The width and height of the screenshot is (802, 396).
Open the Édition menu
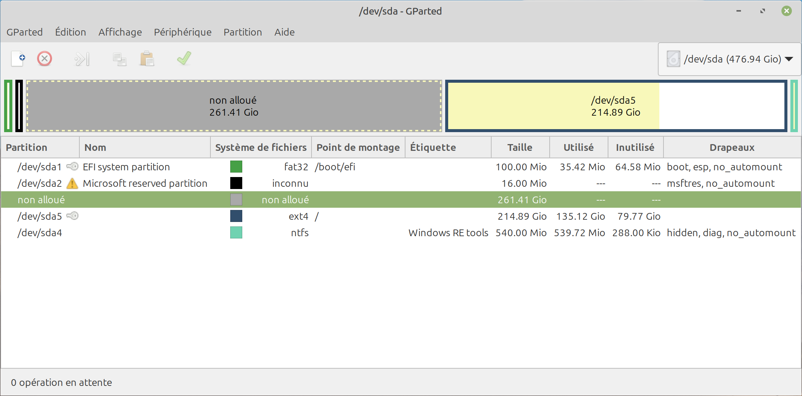pyautogui.click(x=70, y=32)
